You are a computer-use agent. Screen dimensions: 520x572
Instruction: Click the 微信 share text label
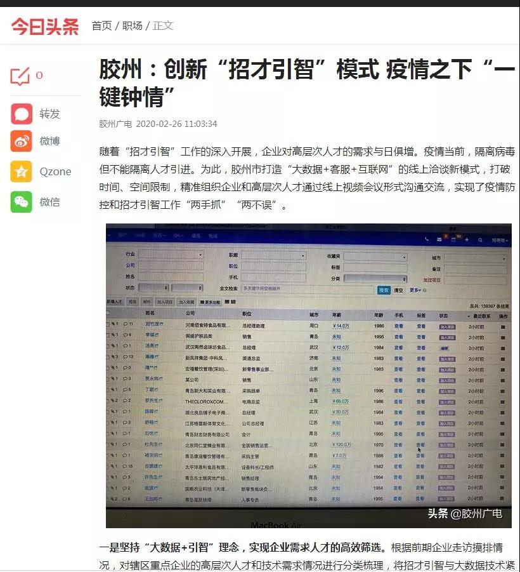(49, 202)
